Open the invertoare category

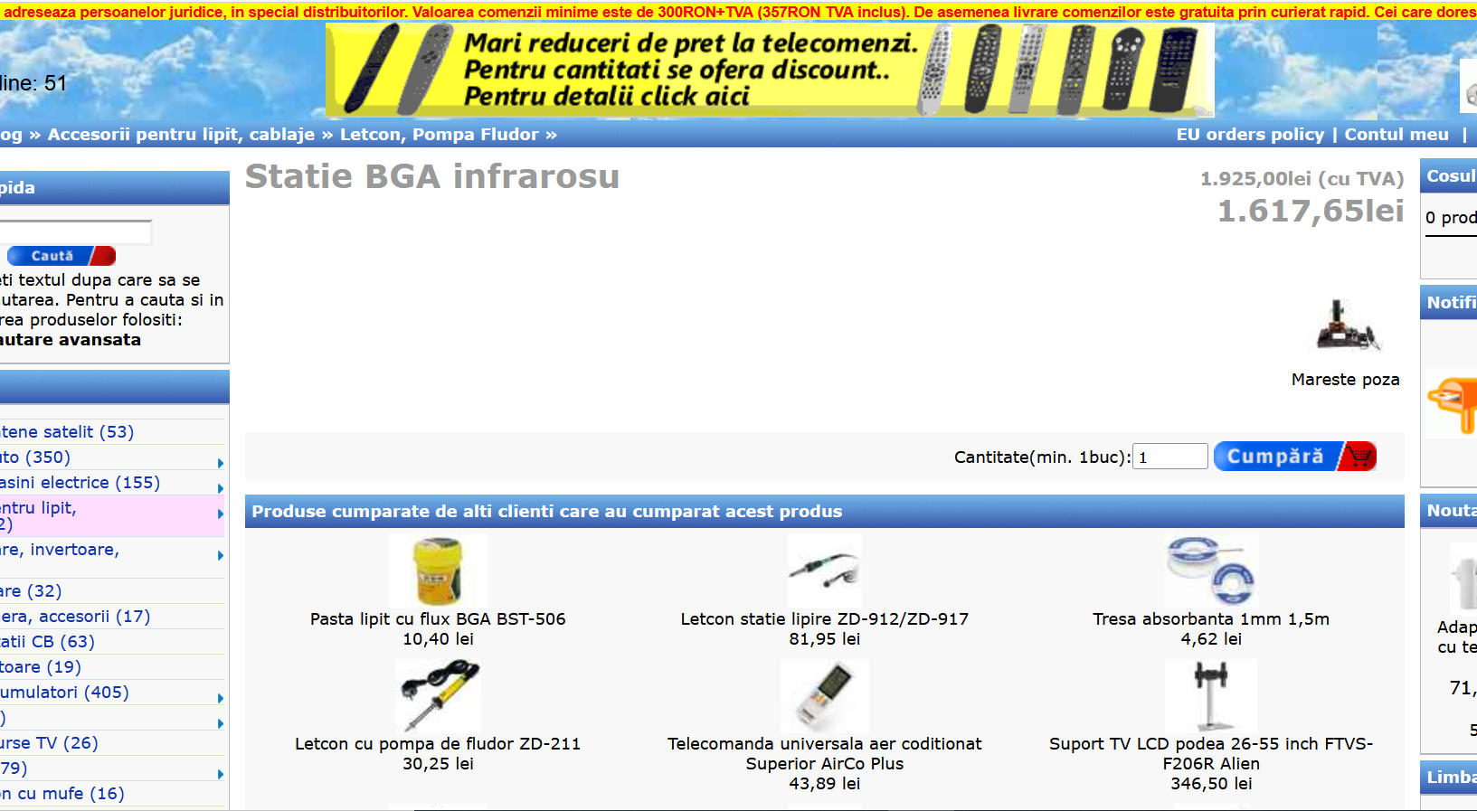pyautogui.click(x=60, y=550)
